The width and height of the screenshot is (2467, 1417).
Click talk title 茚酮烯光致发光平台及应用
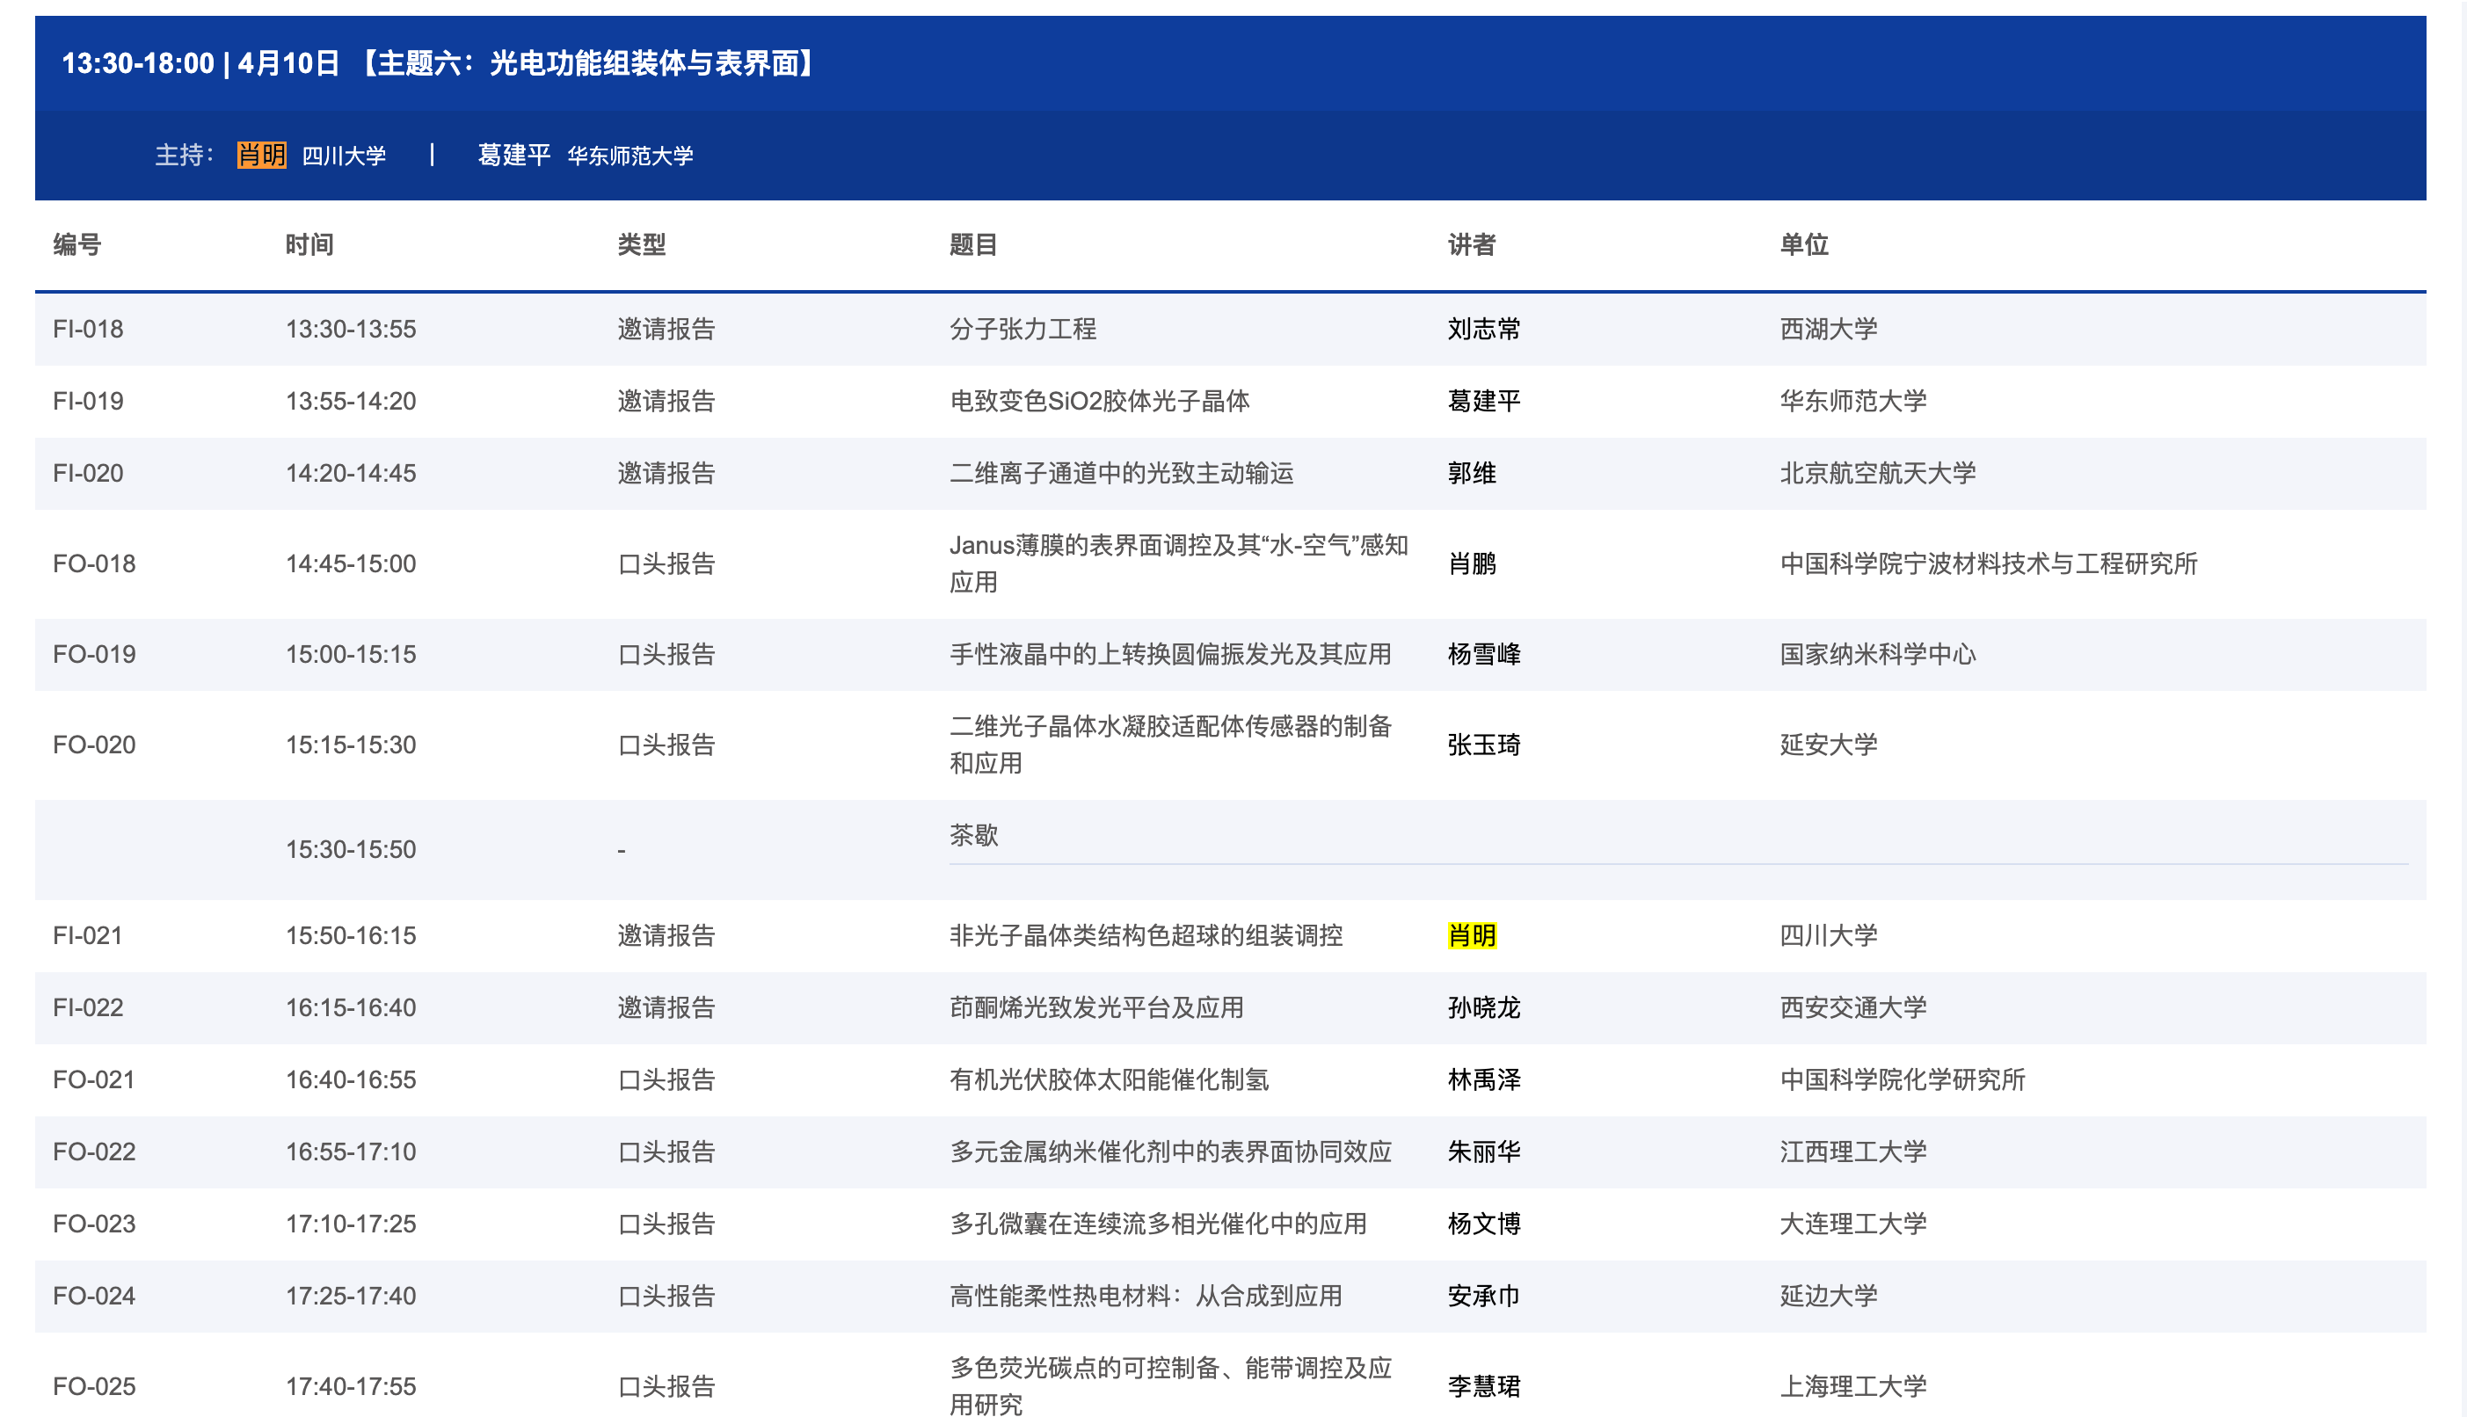[x=1096, y=1007]
